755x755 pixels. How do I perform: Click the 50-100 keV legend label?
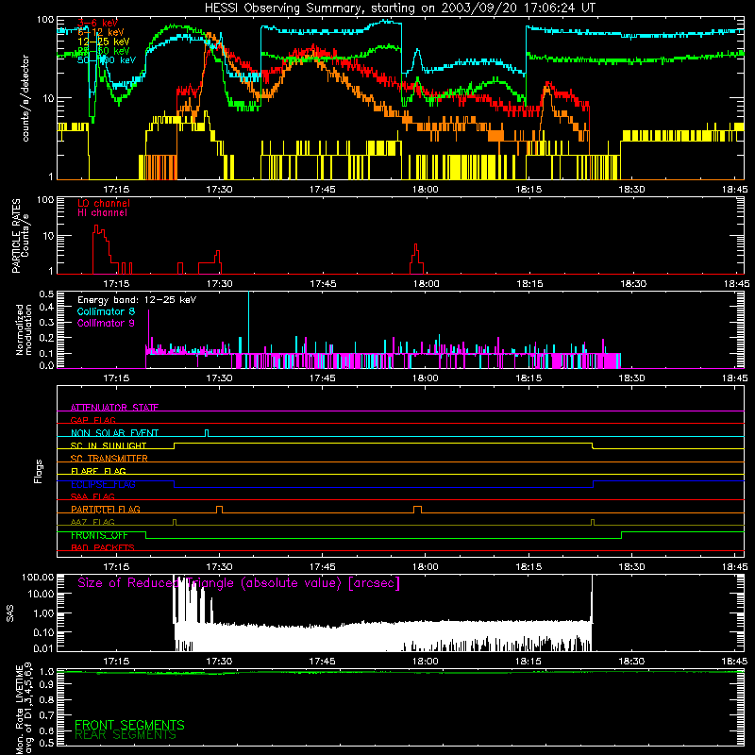(107, 59)
